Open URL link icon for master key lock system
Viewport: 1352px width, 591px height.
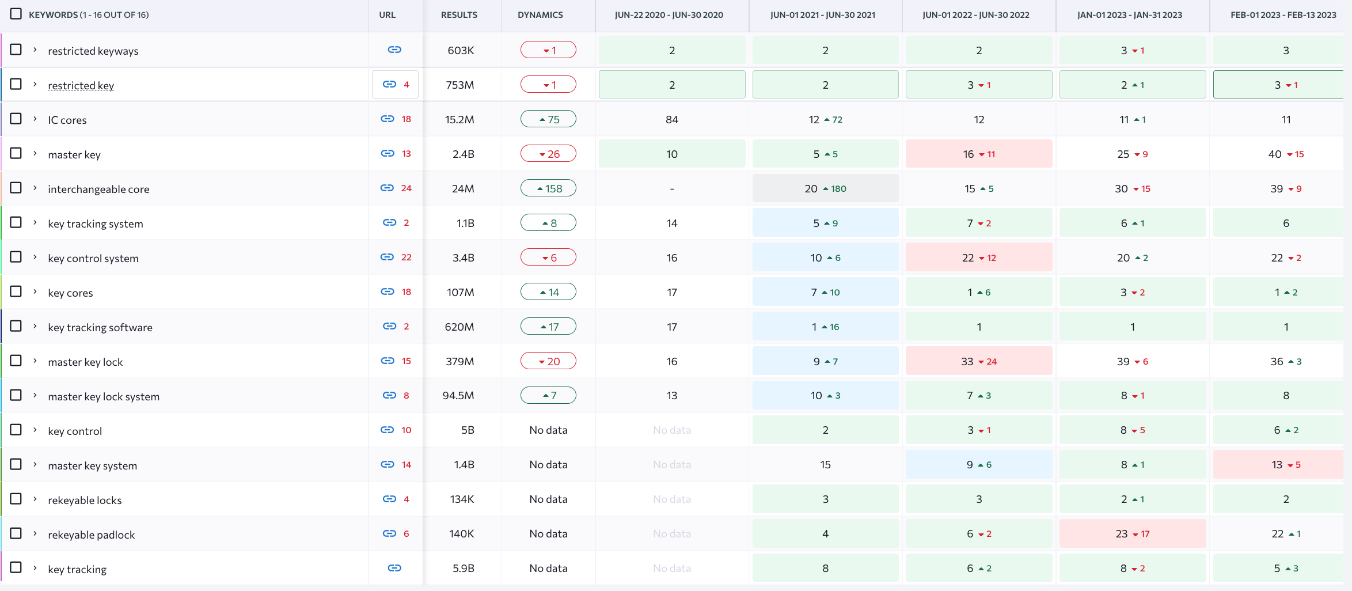coord(390,395)
